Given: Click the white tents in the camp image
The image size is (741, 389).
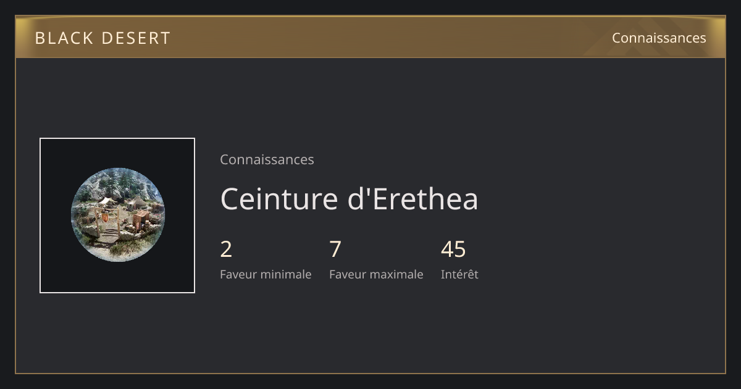Looking at the screenshot, I should [x=107, y=201].
